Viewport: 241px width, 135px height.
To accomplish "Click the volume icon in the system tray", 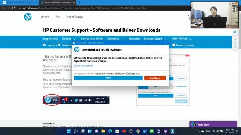I will click(218, 131).
